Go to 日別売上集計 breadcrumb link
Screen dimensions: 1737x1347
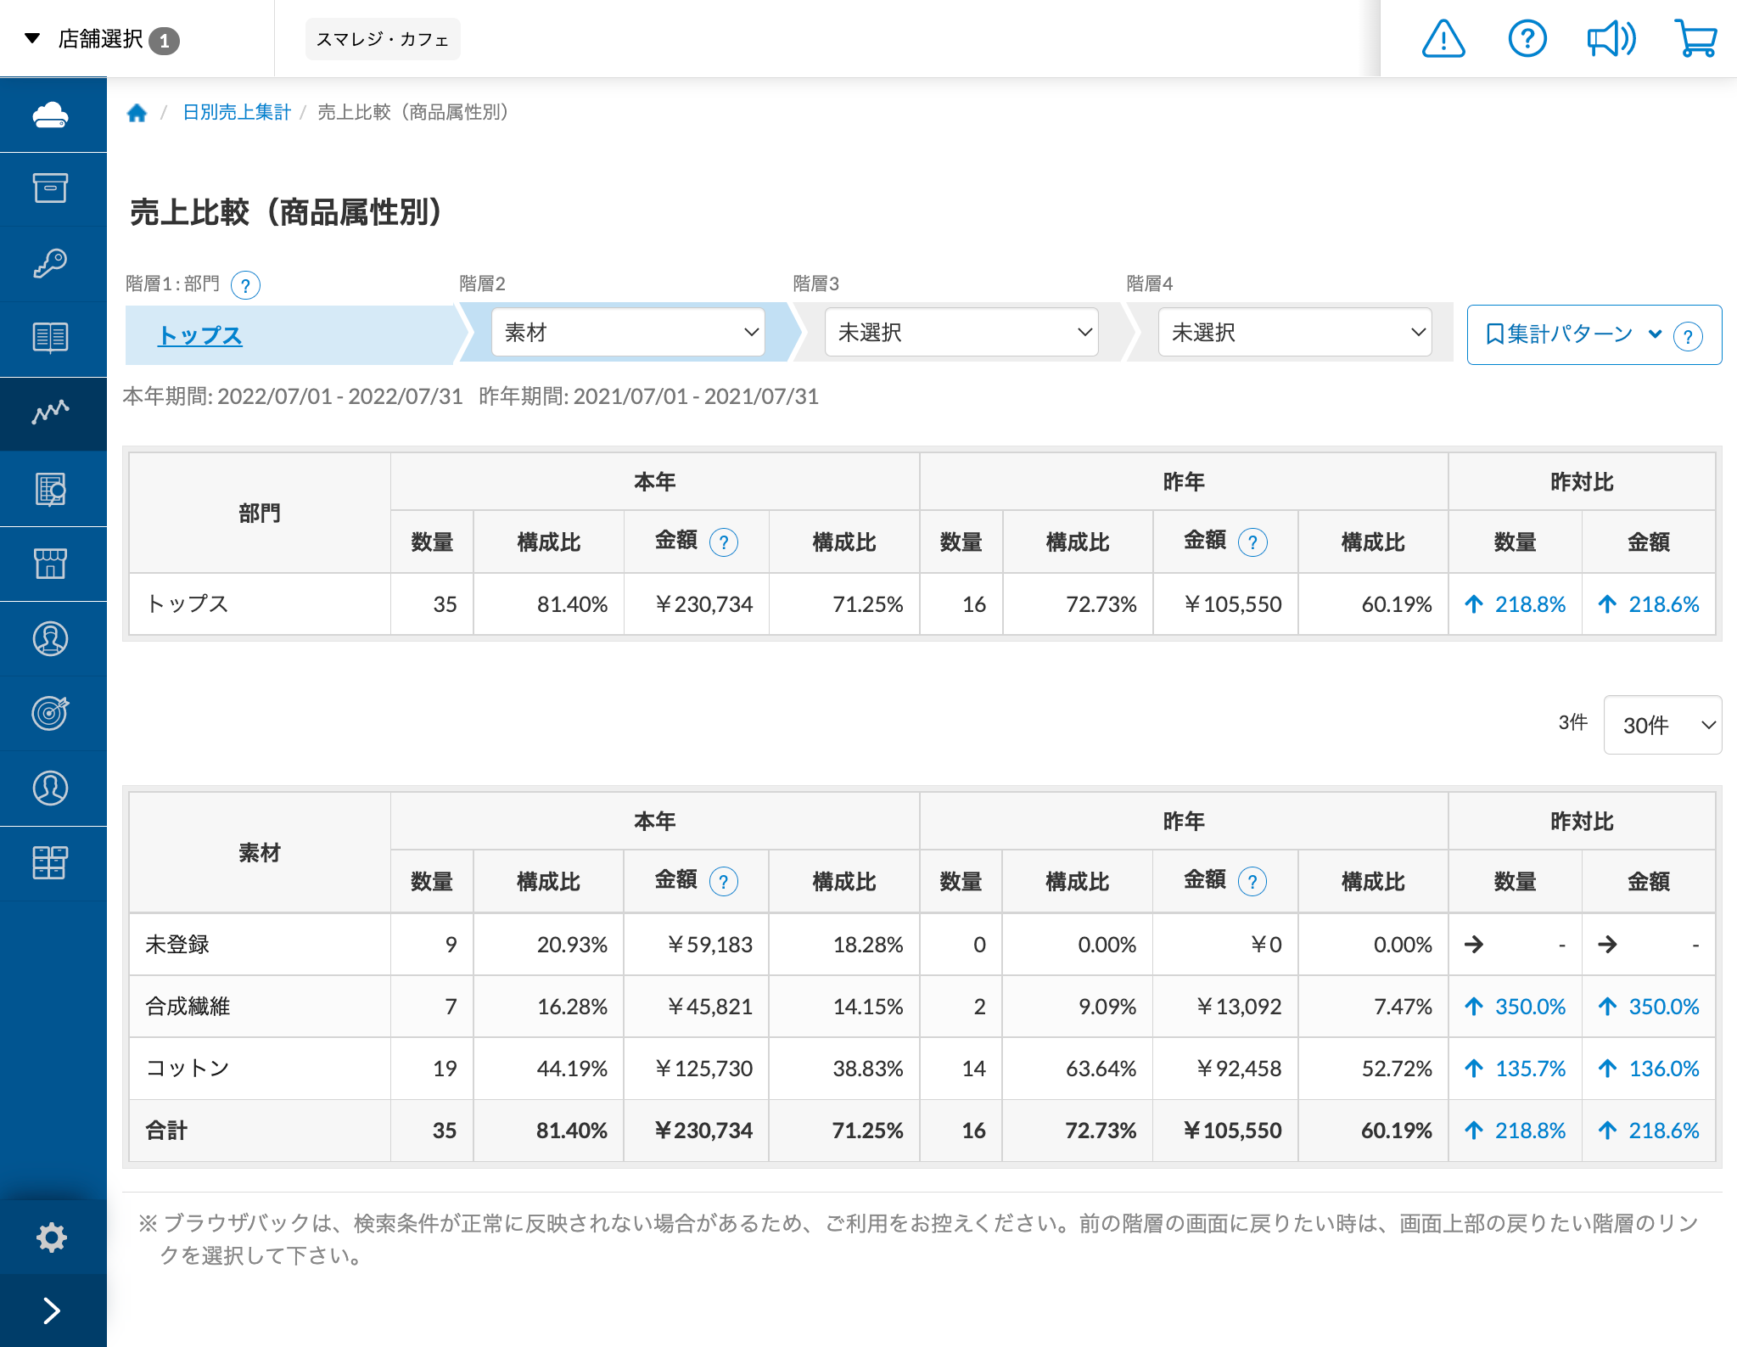(236, 112)
